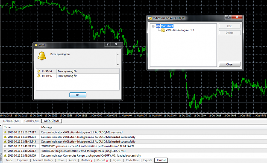The image size is (267, 163).
Task: Switch to the NZDCAD,M1 chart tab
Action: pyautogui.click(x=11, y=121)
